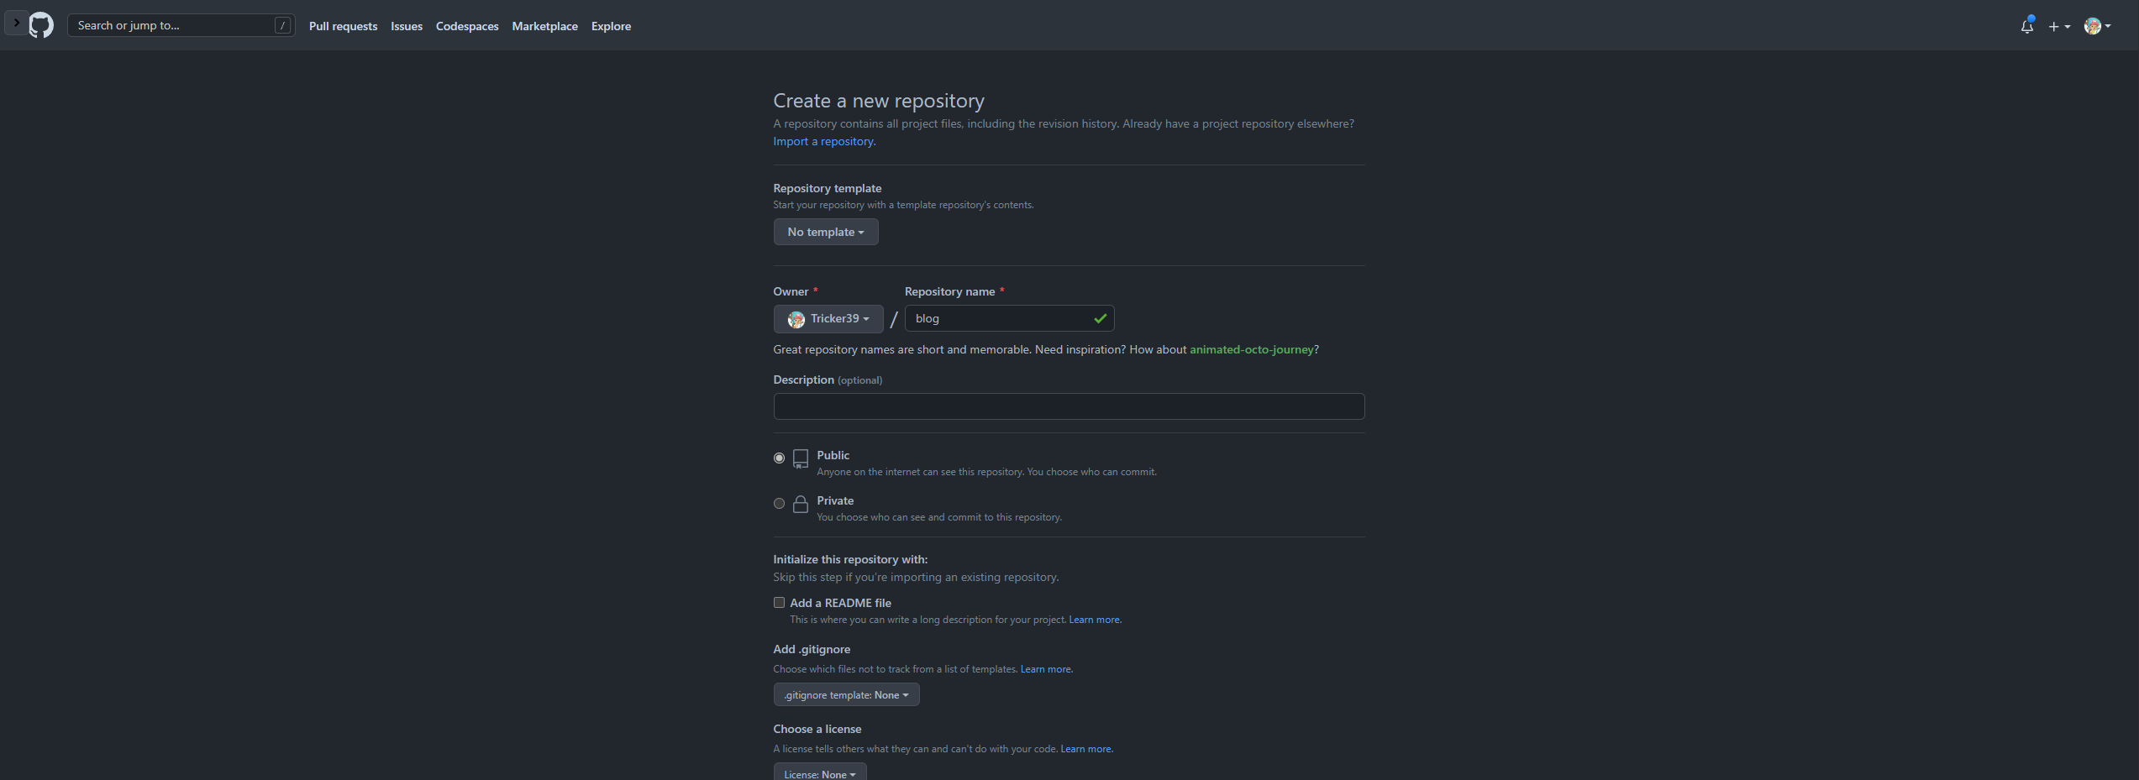Open README Learn more link
The height and width of the screenshot is (780, 2139).
pos(1095,620)
